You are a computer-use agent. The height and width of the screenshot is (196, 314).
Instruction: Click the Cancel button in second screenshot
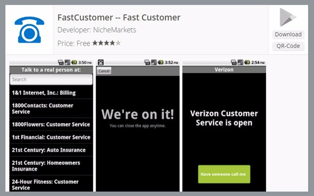pyautogui.click(x=104, y=71)
